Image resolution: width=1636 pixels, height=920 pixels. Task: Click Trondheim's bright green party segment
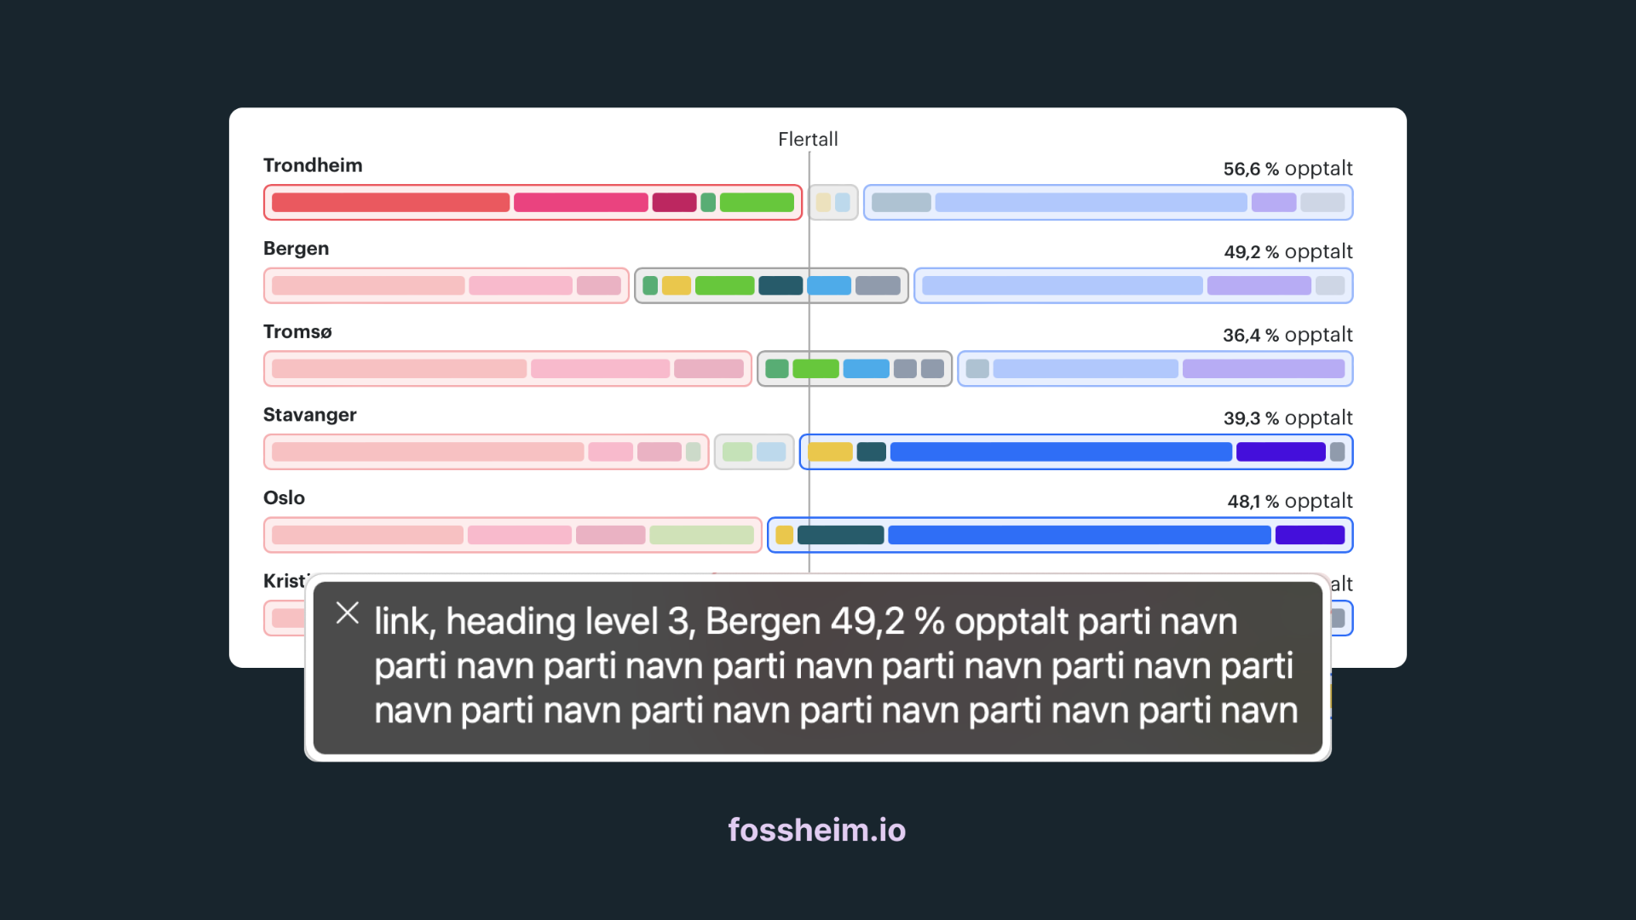click(x=756, y=203)
